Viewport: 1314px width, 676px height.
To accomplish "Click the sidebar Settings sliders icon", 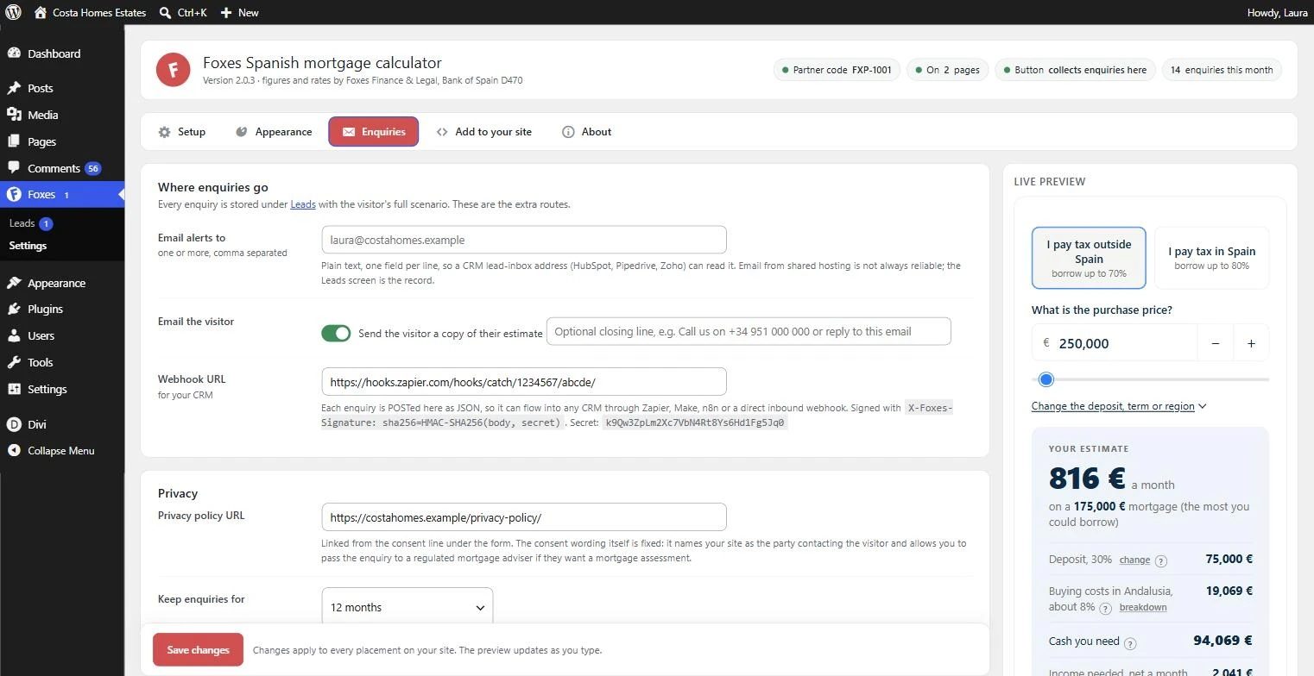I will click(14, 389).
